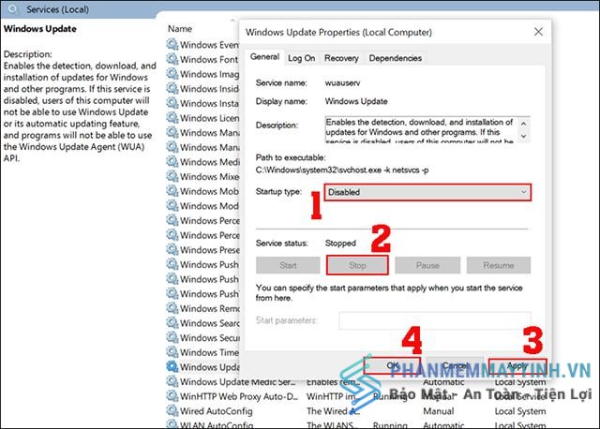The image size is (600, 429).
Task: Click the gear icon beside Windows Remo service
Action: pos(172,308)
